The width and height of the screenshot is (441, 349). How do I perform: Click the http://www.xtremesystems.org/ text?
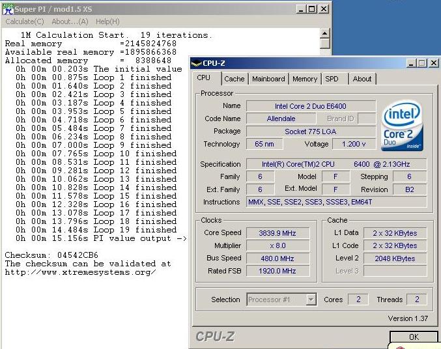point(80,272)
